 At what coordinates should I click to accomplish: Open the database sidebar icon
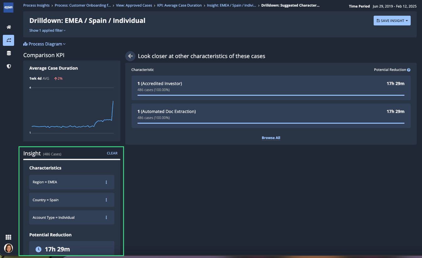[9, 53]
